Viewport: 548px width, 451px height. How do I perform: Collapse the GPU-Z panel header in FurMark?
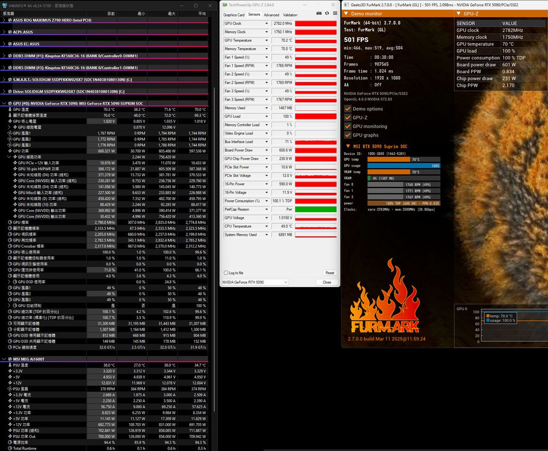coord(459,13)
